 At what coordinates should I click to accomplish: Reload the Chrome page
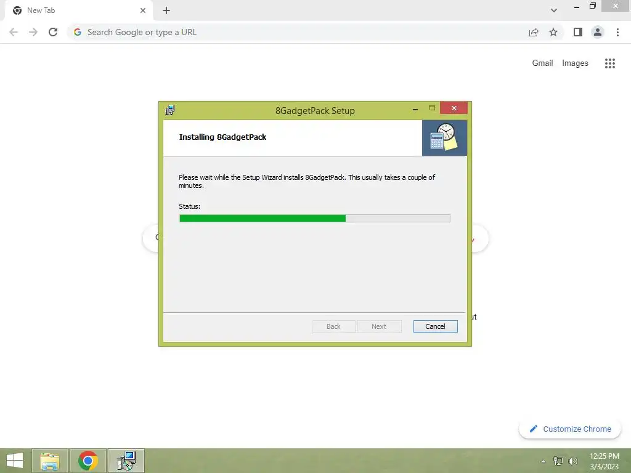(53, 32)
